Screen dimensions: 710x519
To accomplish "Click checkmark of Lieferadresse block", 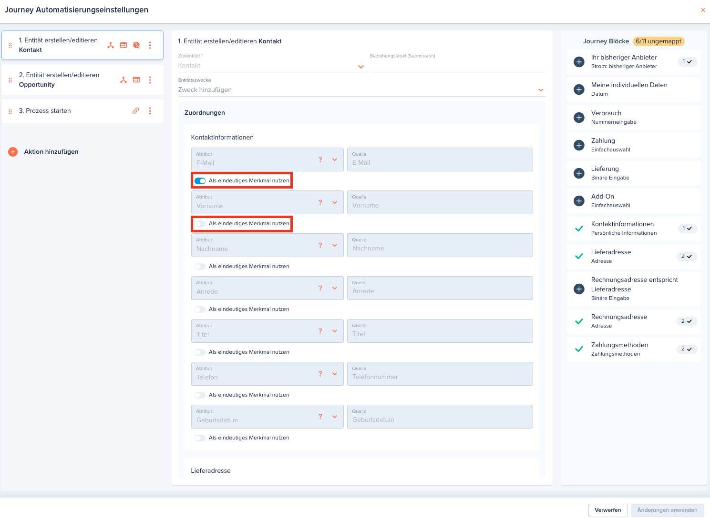I will click(x=579, y=257).
